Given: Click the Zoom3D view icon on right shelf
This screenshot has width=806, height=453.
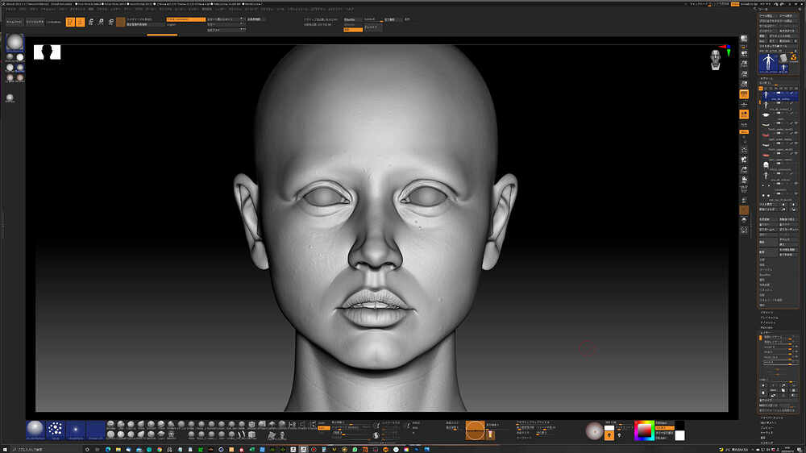Looking at the screenshot, I should [744, 170].
